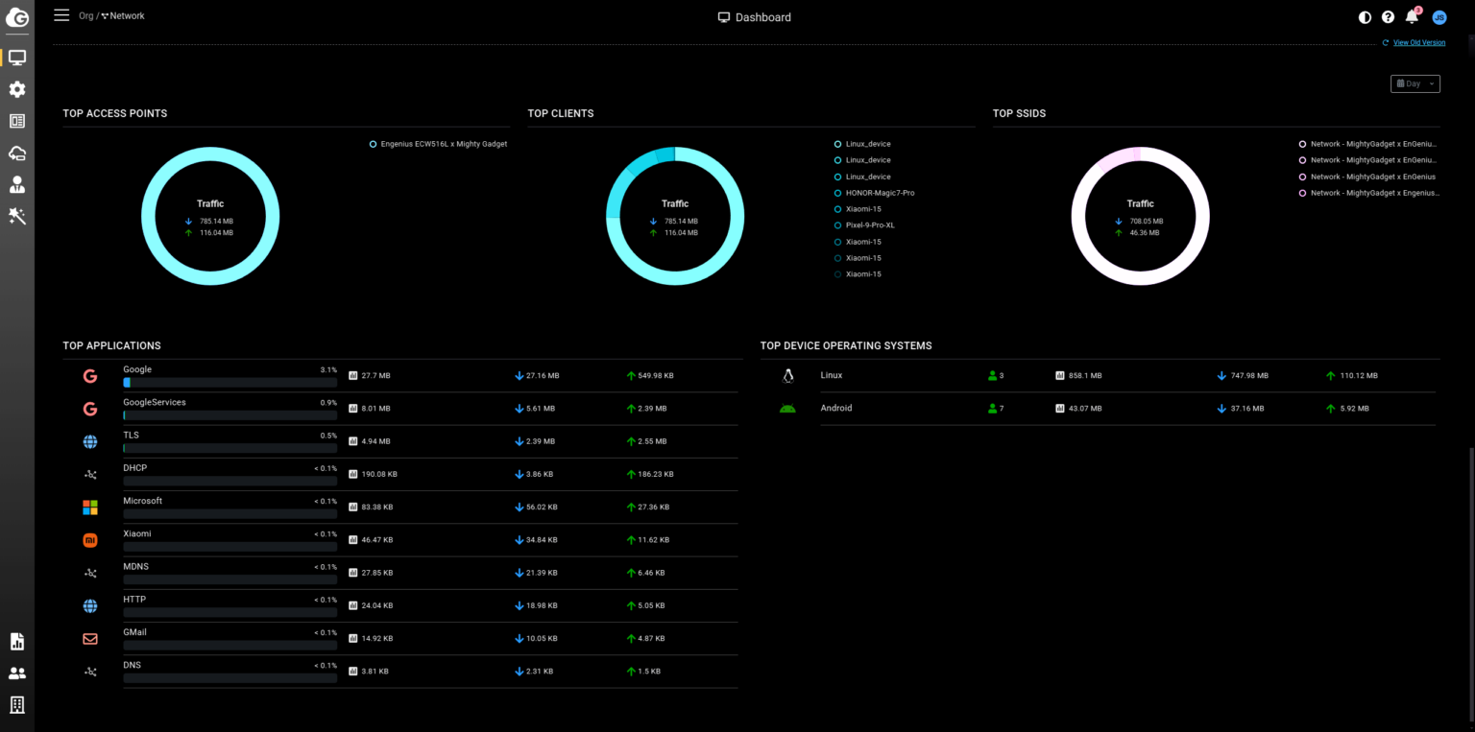This screenshot has width=1475, height=732.
Task: Click the View Old Version link
Action: click(x=1418, y=42)
